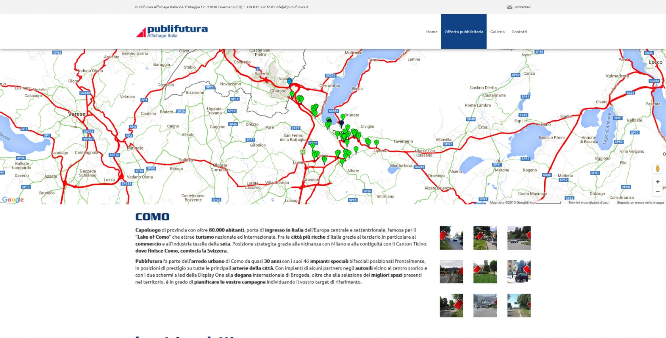Open first thumbnail in bottom gallery row
Image resolution: width=666 pixels, height=338 pixels.
[x=451, y=306]
